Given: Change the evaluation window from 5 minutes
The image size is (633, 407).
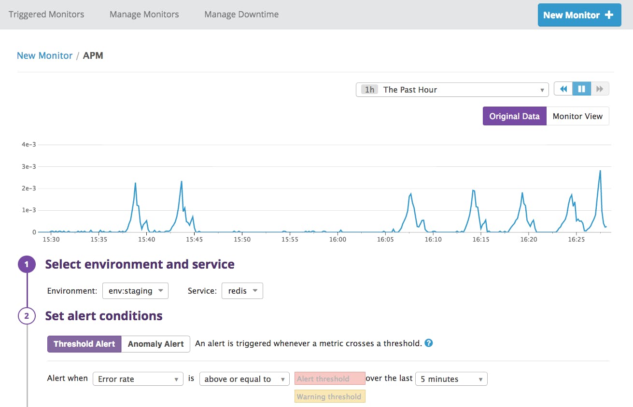Looking at the screenshot, I should (450, 379).
